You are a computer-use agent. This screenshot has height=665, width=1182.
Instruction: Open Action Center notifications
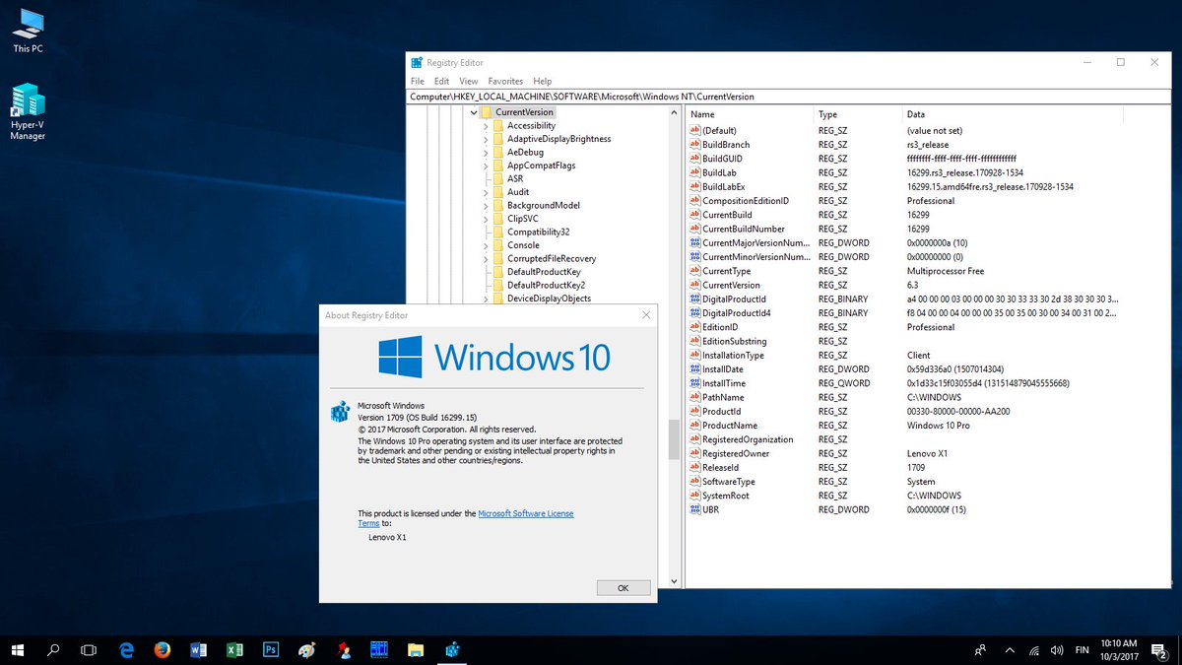(1158, 650)
